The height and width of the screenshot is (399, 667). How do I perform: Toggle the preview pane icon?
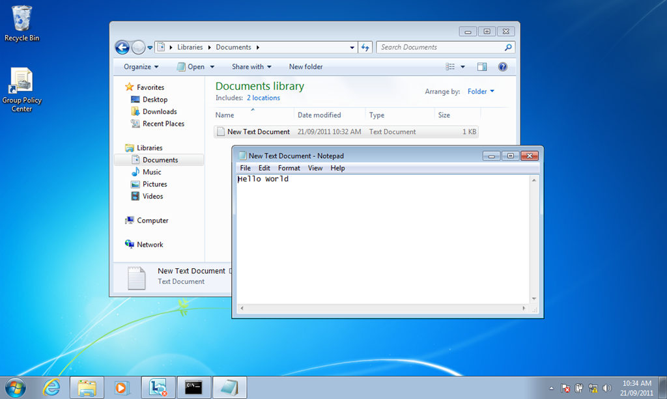[482, 66]
